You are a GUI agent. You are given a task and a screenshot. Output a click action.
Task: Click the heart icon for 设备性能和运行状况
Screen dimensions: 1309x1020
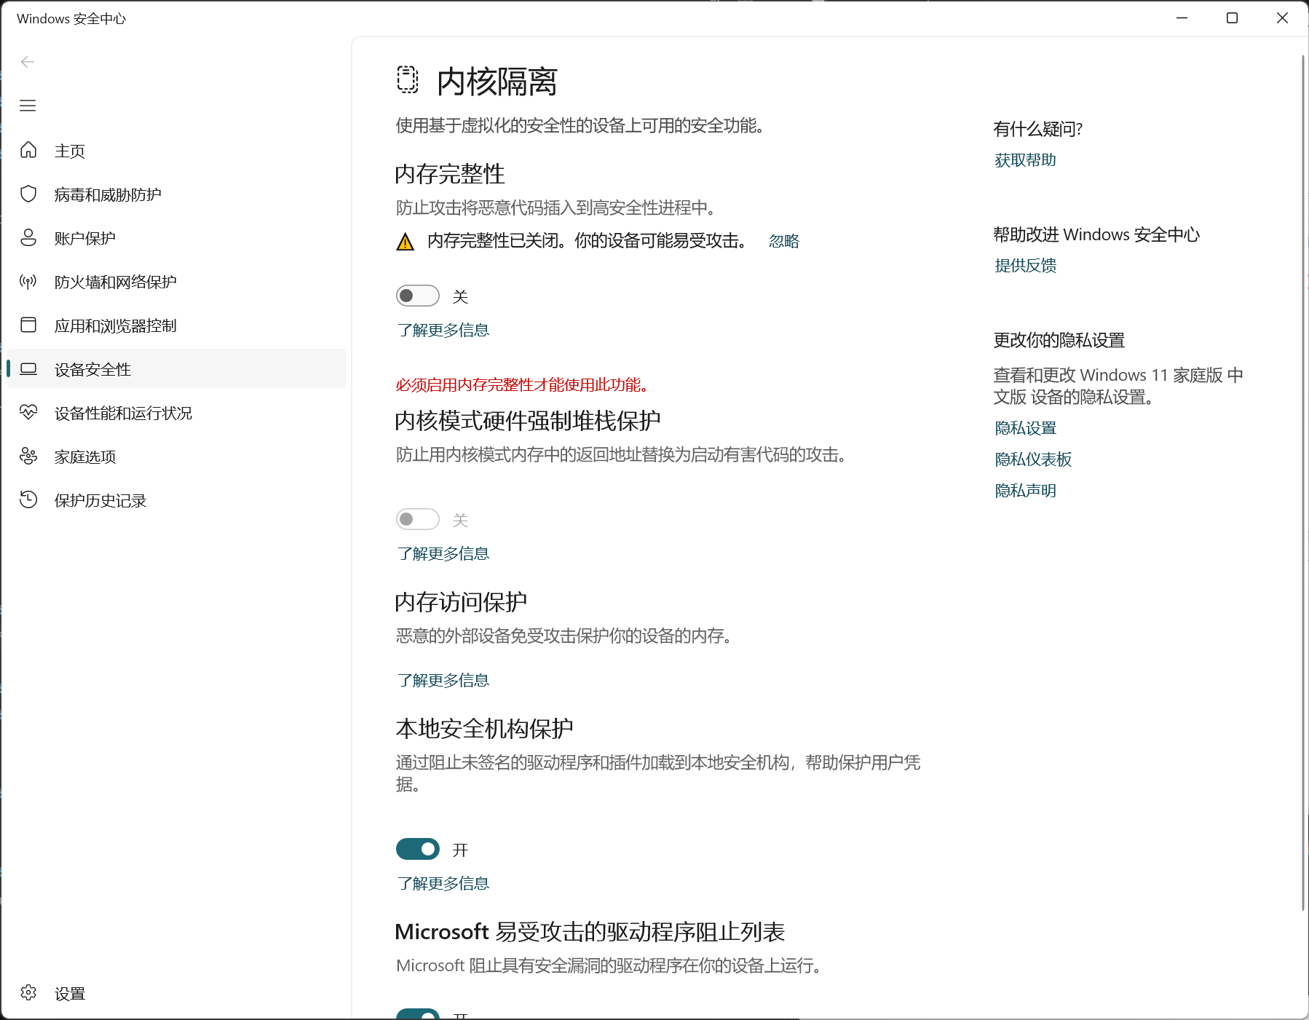click(28, 412)
